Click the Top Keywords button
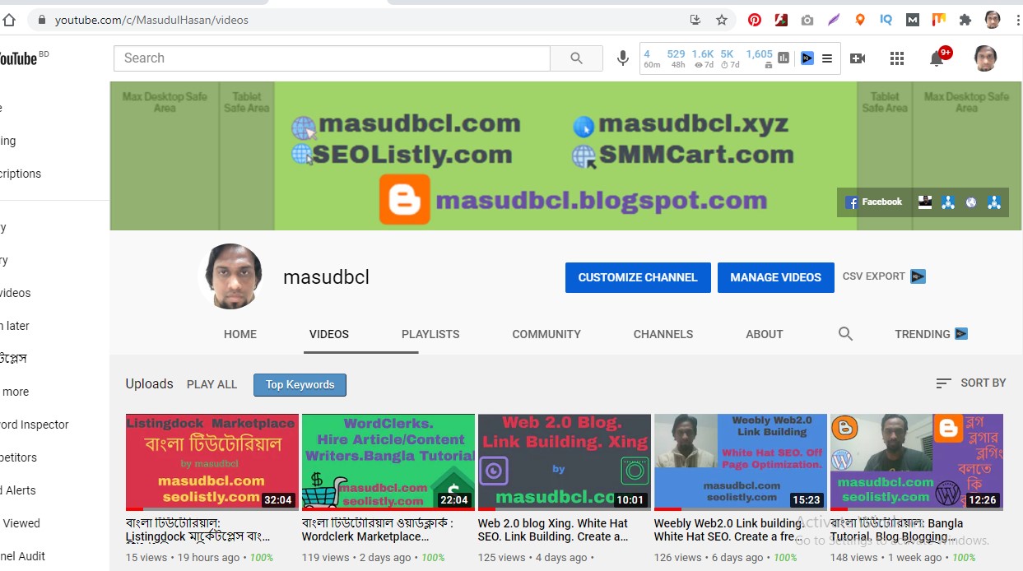1023x571 pixels. click(x=300, y=384)
